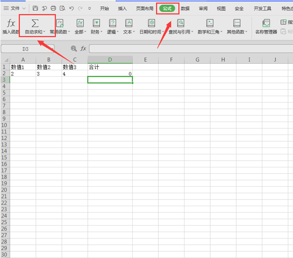This screenshot has height=258, width=293.
Task: Expand the dropdown arrow next to 文件
Action: [24, 8]
